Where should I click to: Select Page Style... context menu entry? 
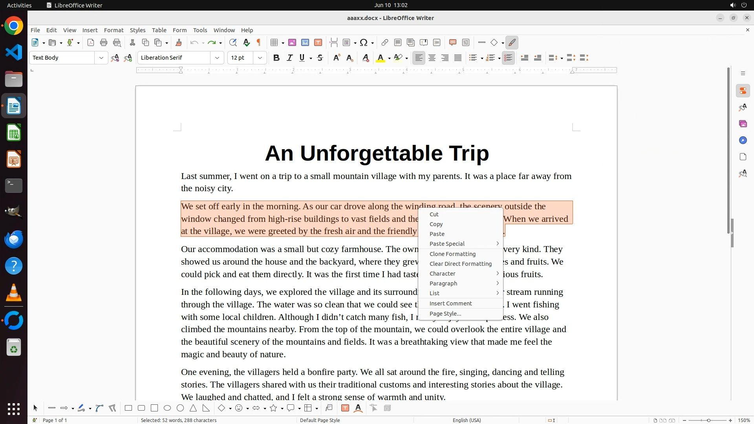(x=445, y=314)
